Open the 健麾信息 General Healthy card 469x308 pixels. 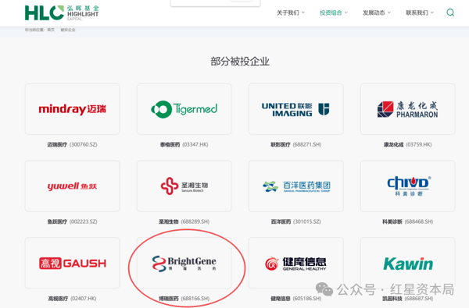coord(296,263)
